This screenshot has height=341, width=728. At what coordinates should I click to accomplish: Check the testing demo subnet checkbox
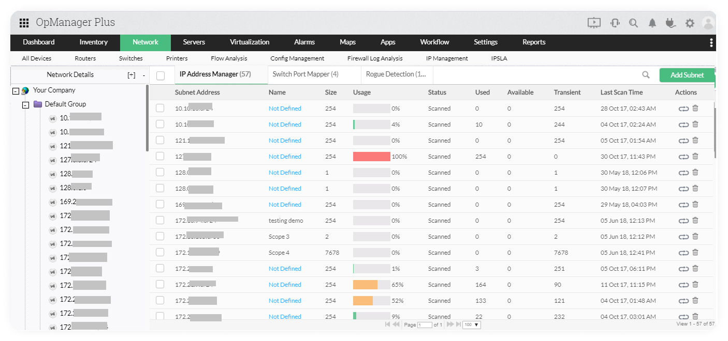pyautogui.click(x=160, y=221)
